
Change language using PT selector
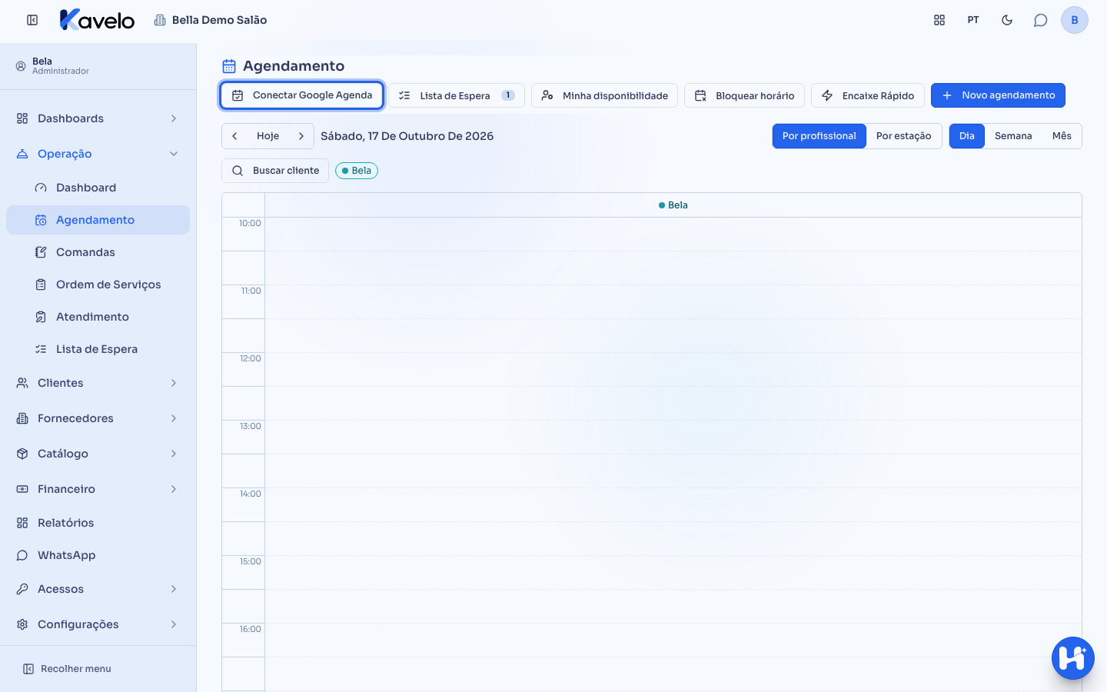click(973, 20)
